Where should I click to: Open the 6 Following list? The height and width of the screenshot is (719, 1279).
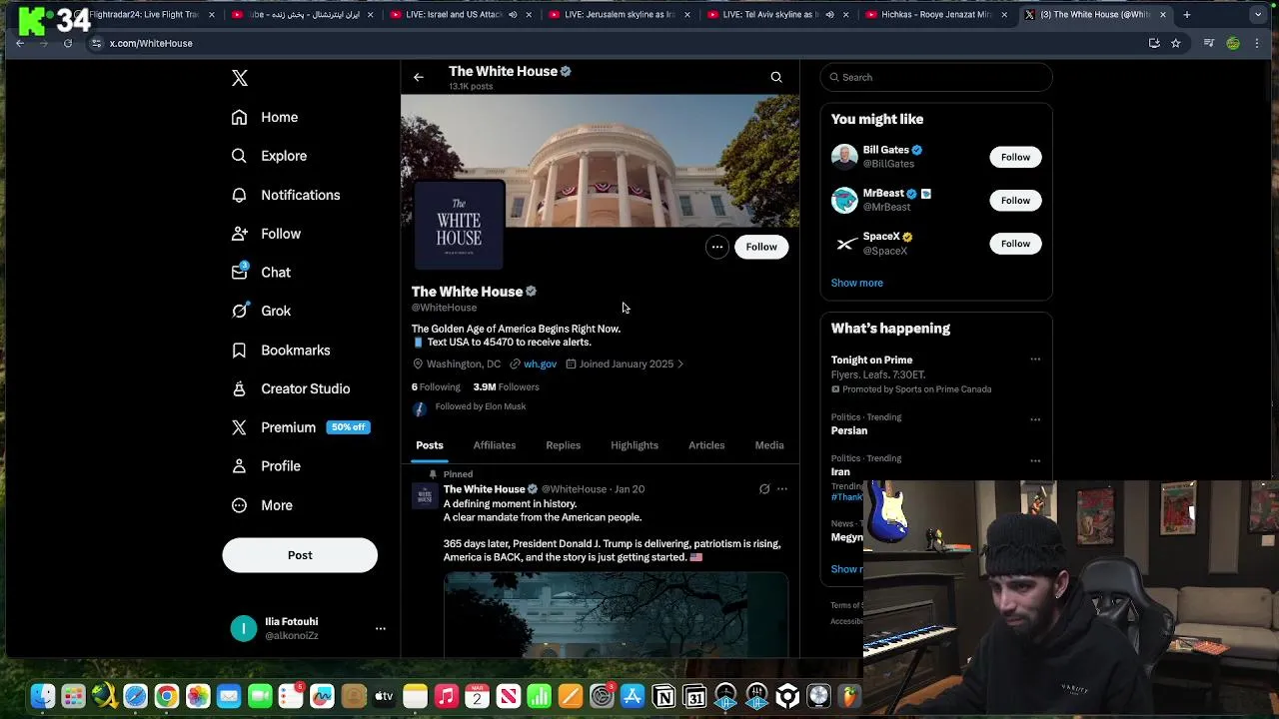point(436,386)
